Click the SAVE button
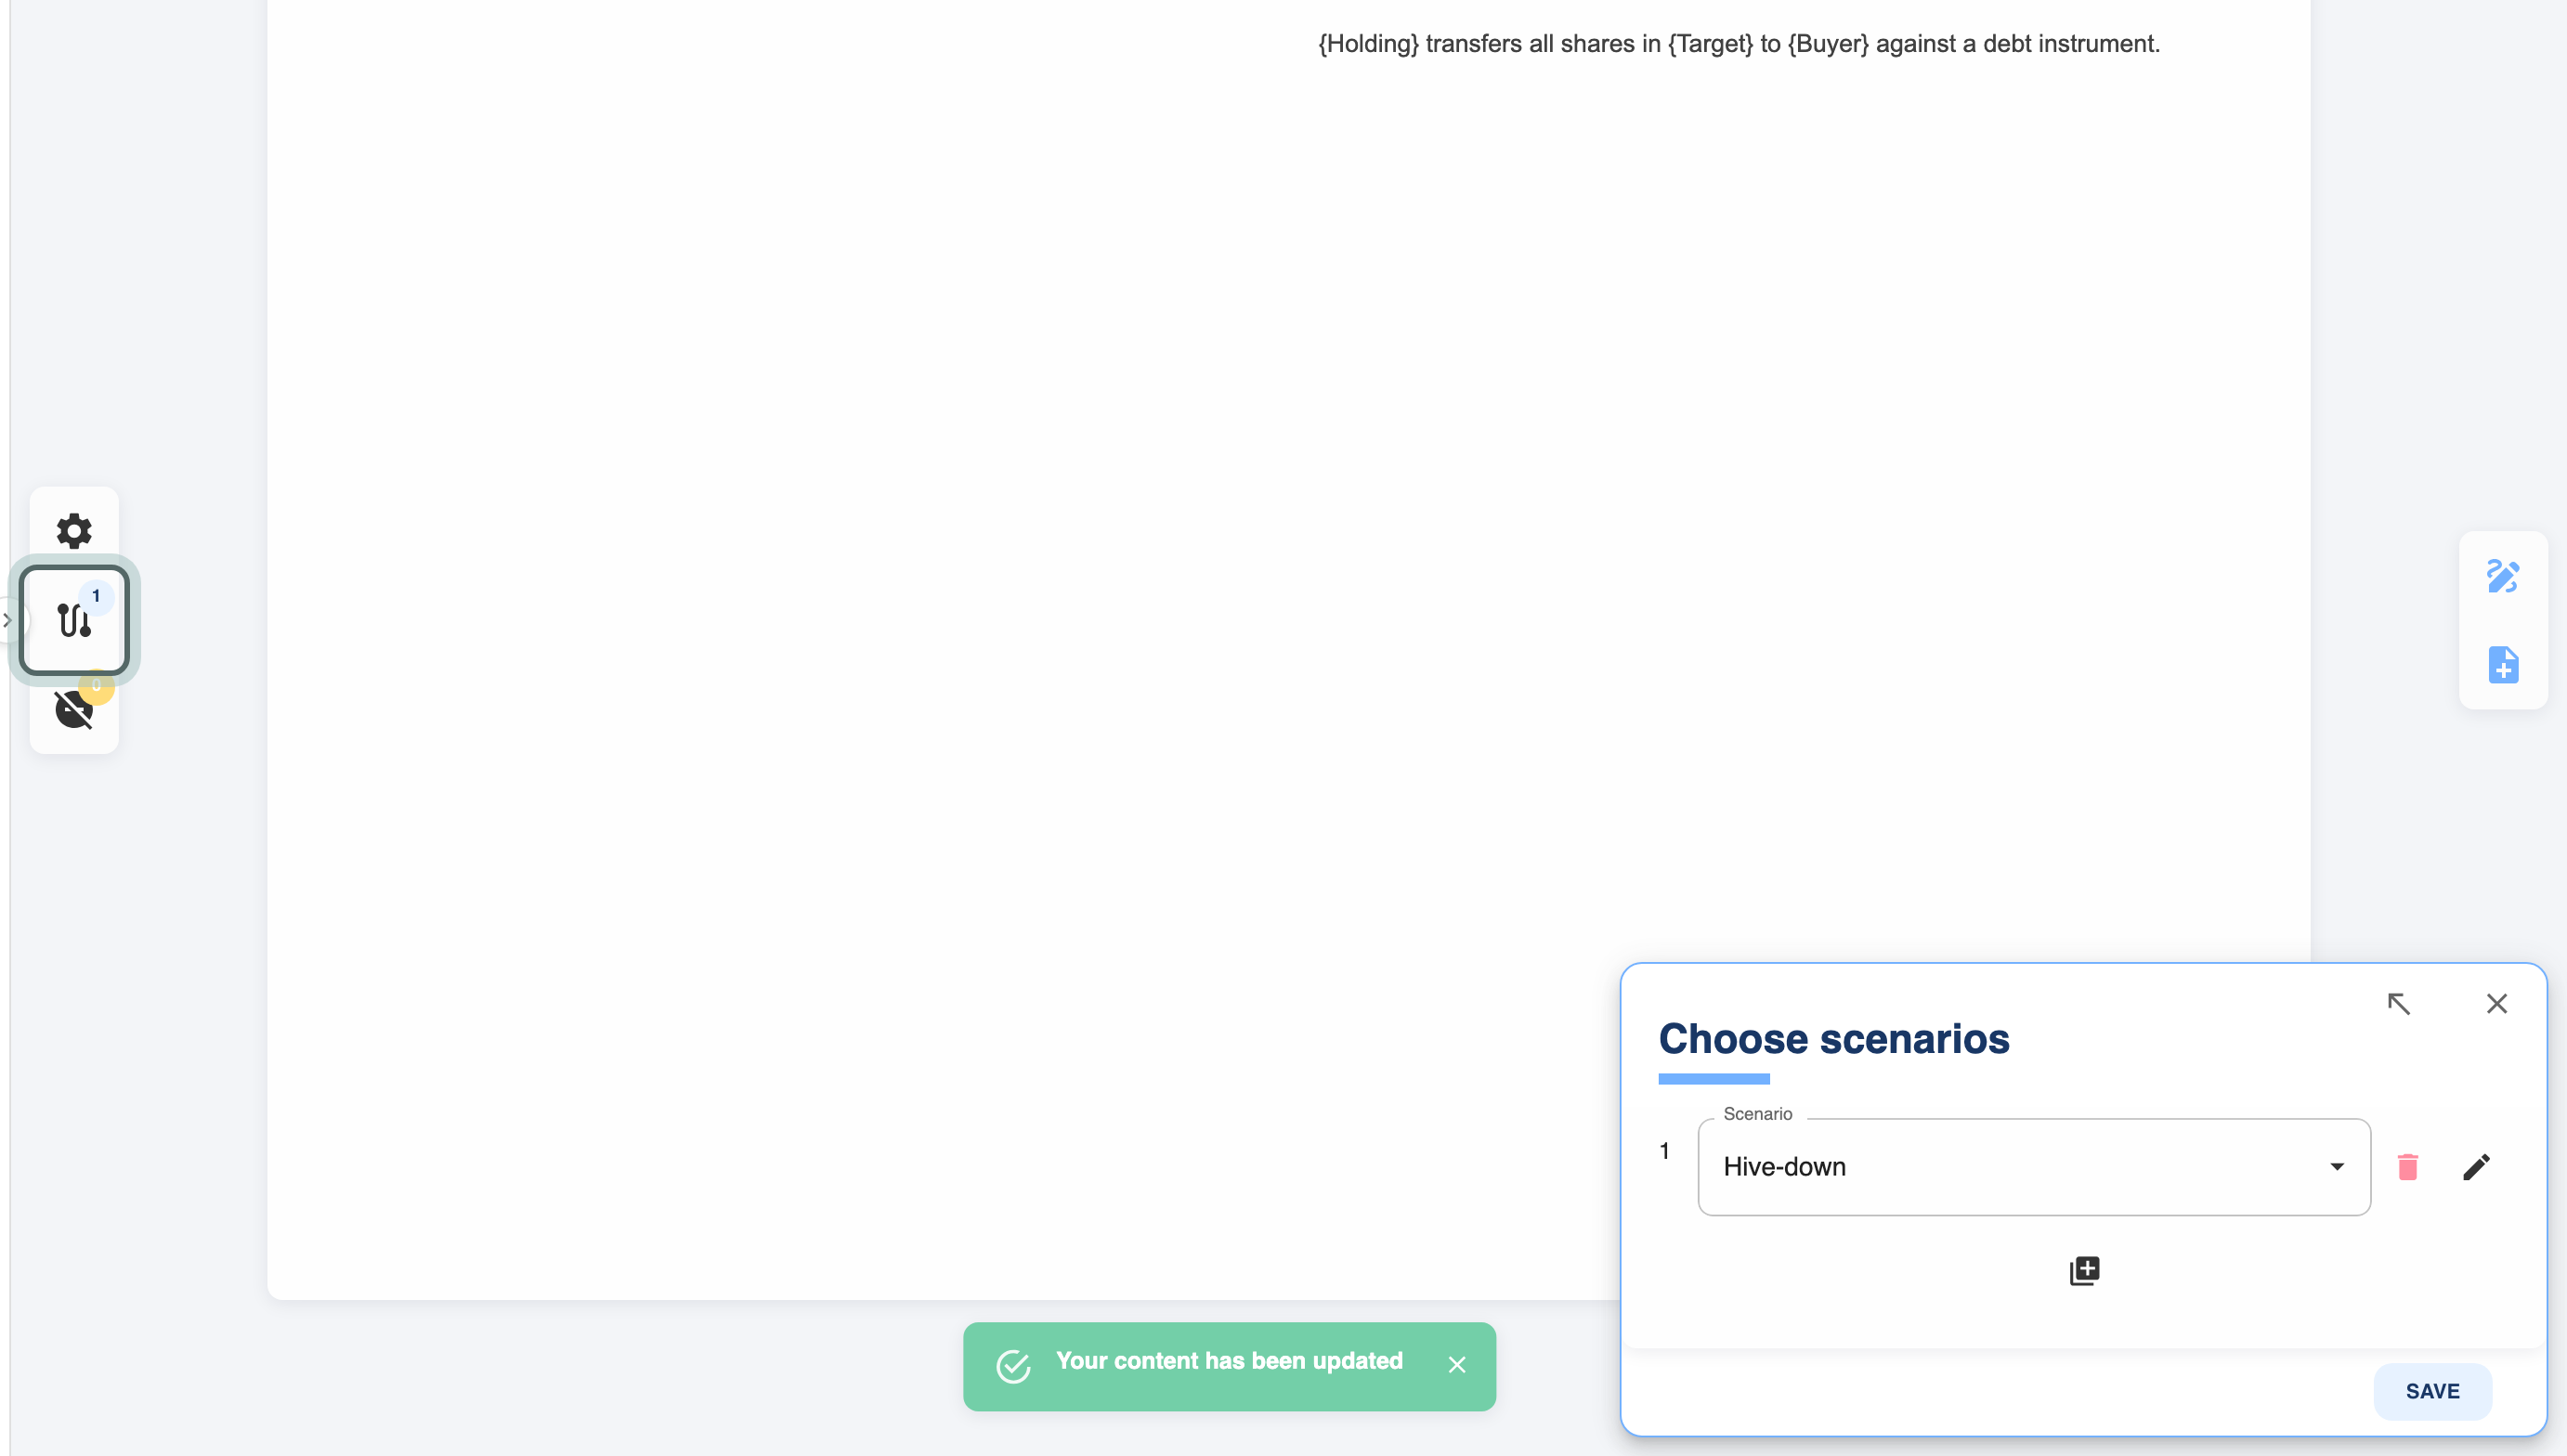The image size is (2567, 1456). tap(2433, 1391)
